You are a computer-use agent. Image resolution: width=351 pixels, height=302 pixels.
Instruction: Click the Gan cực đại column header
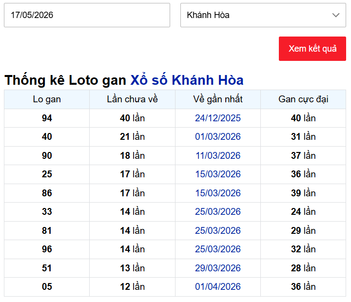tap(303, 99)
